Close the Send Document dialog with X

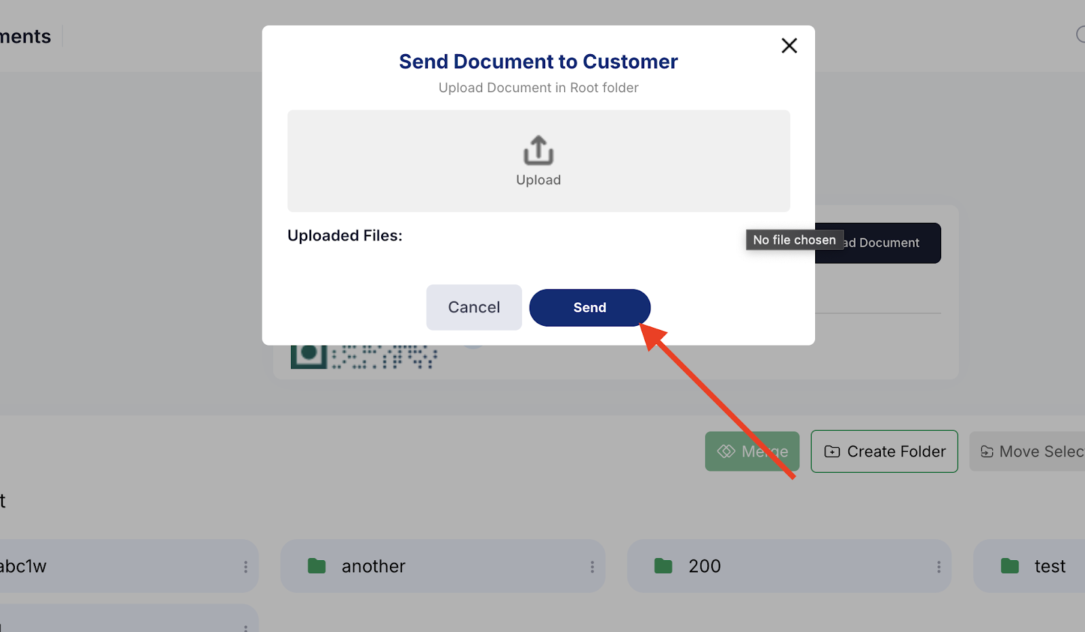point(789,45)
